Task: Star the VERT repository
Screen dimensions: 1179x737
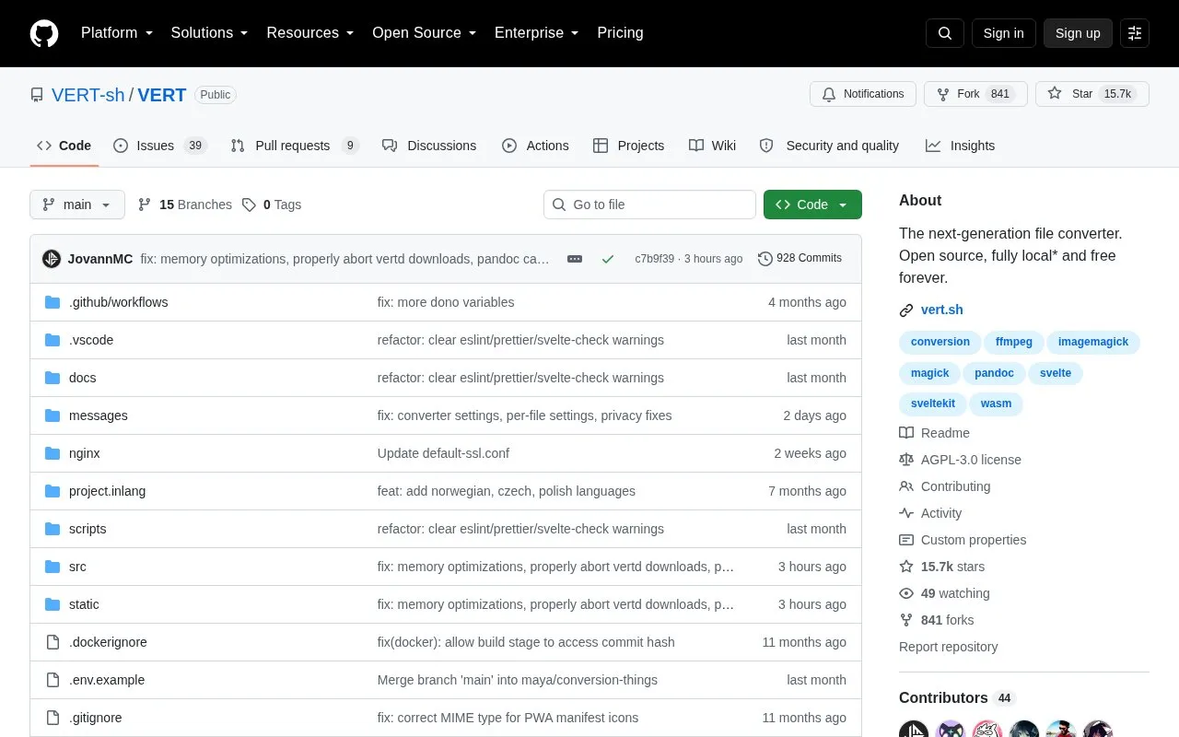Action: 1092,94
